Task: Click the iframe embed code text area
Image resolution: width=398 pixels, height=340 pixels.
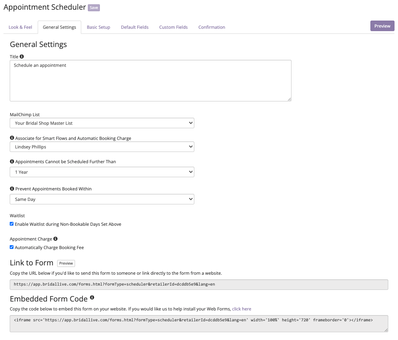Action: tap(199, 324)
